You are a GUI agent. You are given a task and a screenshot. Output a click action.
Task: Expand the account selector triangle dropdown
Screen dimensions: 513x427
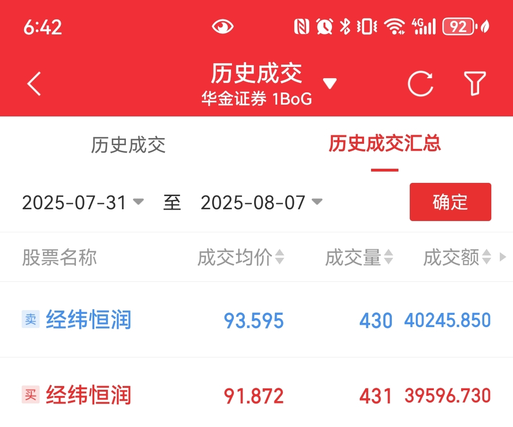330,83
